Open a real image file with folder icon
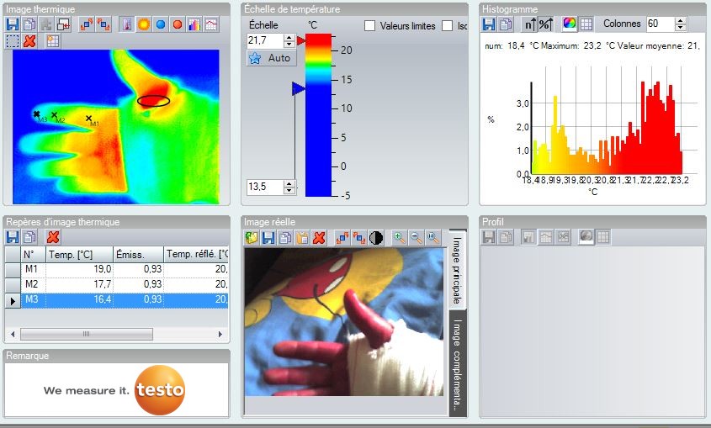Screen dimensions: 711x428 (x=252, y=238)
